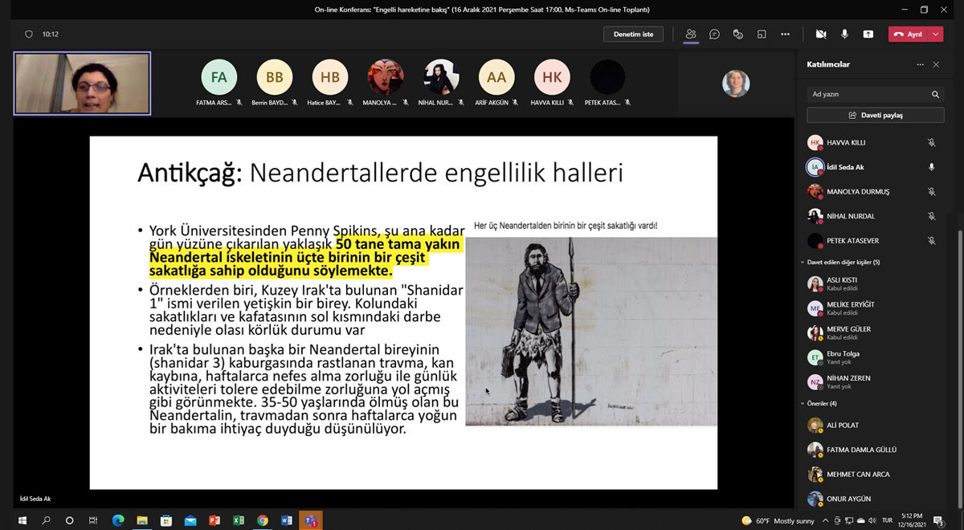Click the share content icon
This screenshot has height=530, width=964.
click(x=869, y=34)
